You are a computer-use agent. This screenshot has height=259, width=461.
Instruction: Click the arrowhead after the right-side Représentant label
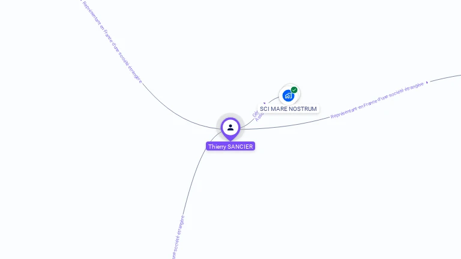[x=427, y=82]
